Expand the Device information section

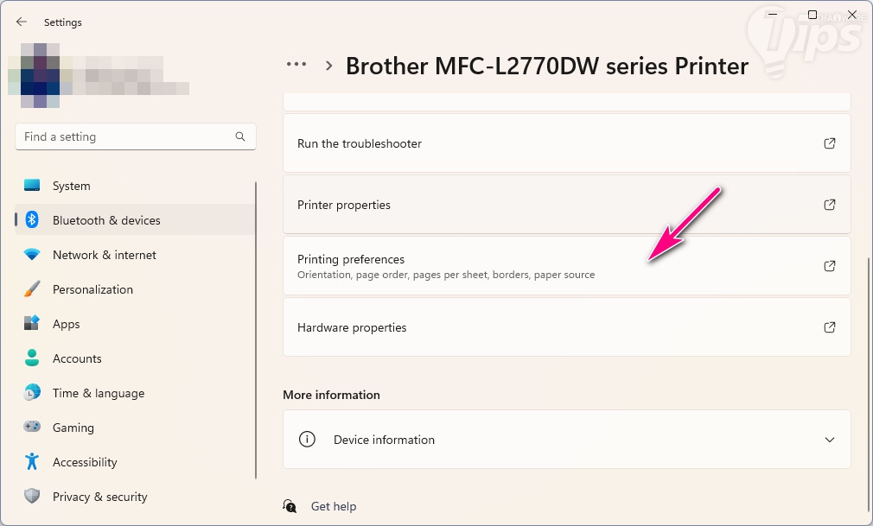click(829, 440)
